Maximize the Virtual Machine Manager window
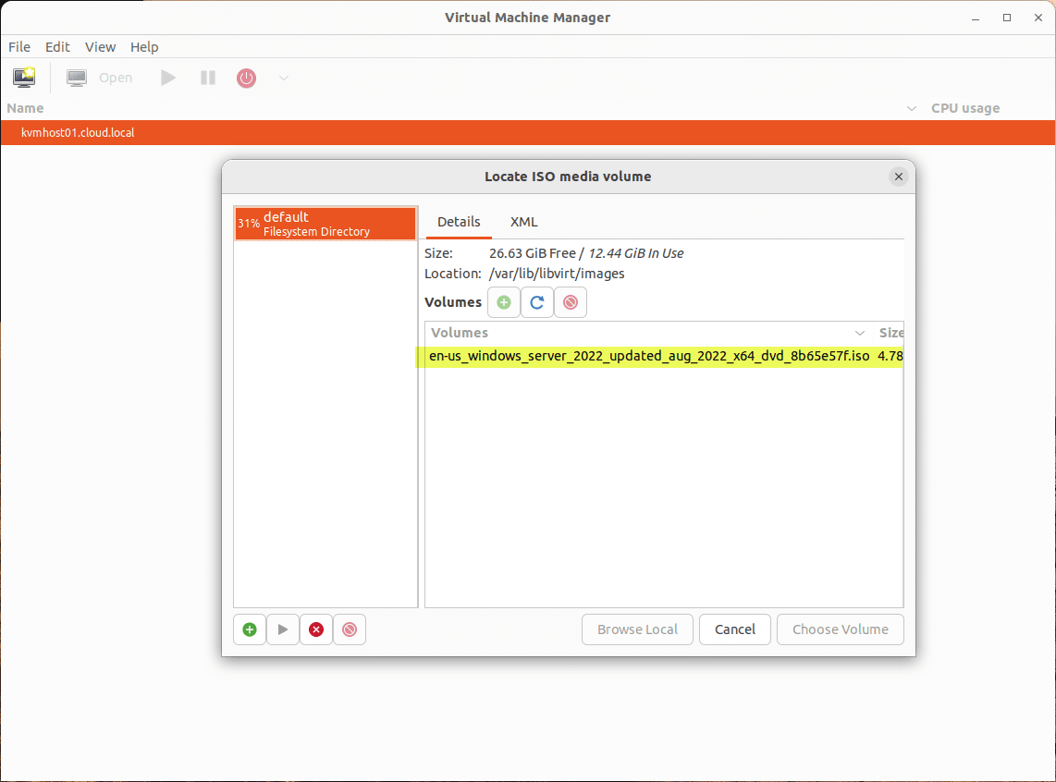Screen dimensions: 1056x782 [x=1007, y=18]
